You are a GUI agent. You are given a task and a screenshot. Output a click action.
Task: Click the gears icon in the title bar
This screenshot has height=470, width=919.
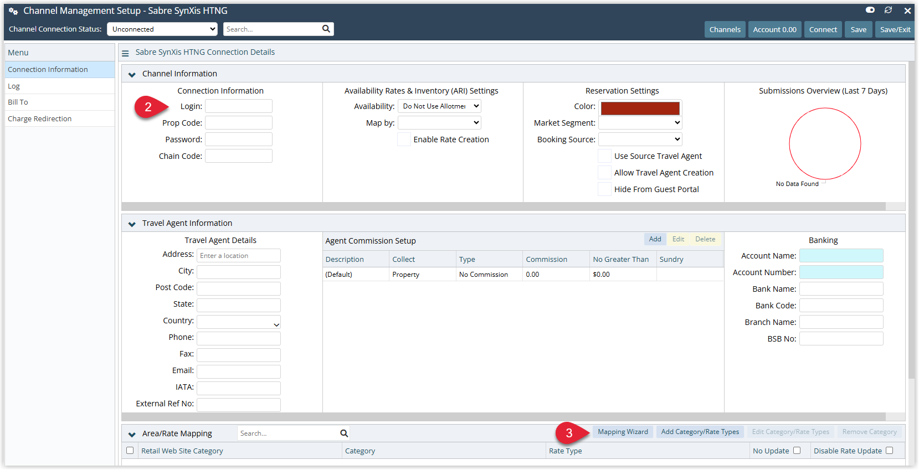point(13,11)
